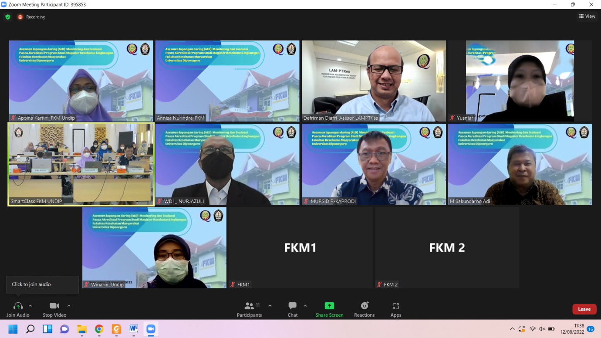Open the Reactions menu
This screenshot has height=338, width=601.
364,306
